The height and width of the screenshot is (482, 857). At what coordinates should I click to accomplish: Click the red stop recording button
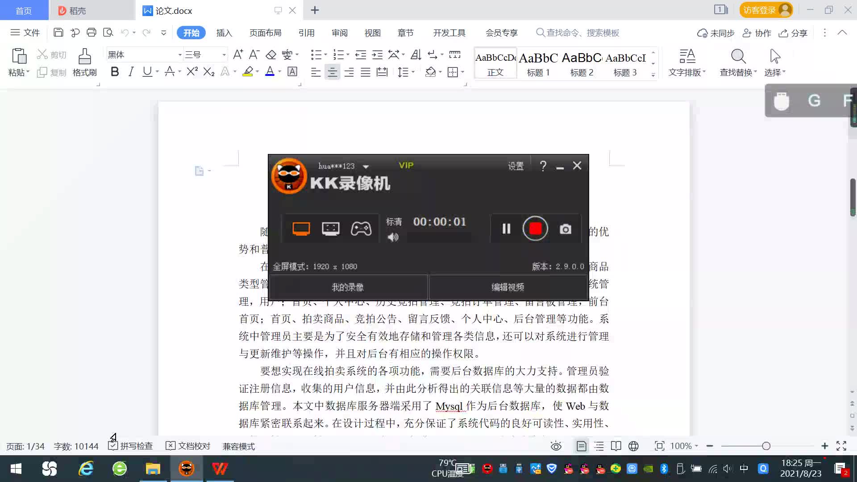tap(535, 229)
